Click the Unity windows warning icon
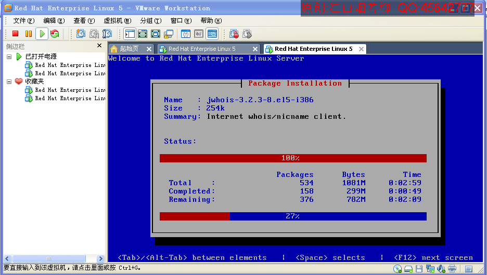487x275 pixels. pyautogui.click(x=169, y=33)
